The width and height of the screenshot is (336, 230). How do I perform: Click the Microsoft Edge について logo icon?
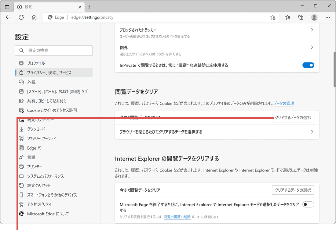coord(21,214)
